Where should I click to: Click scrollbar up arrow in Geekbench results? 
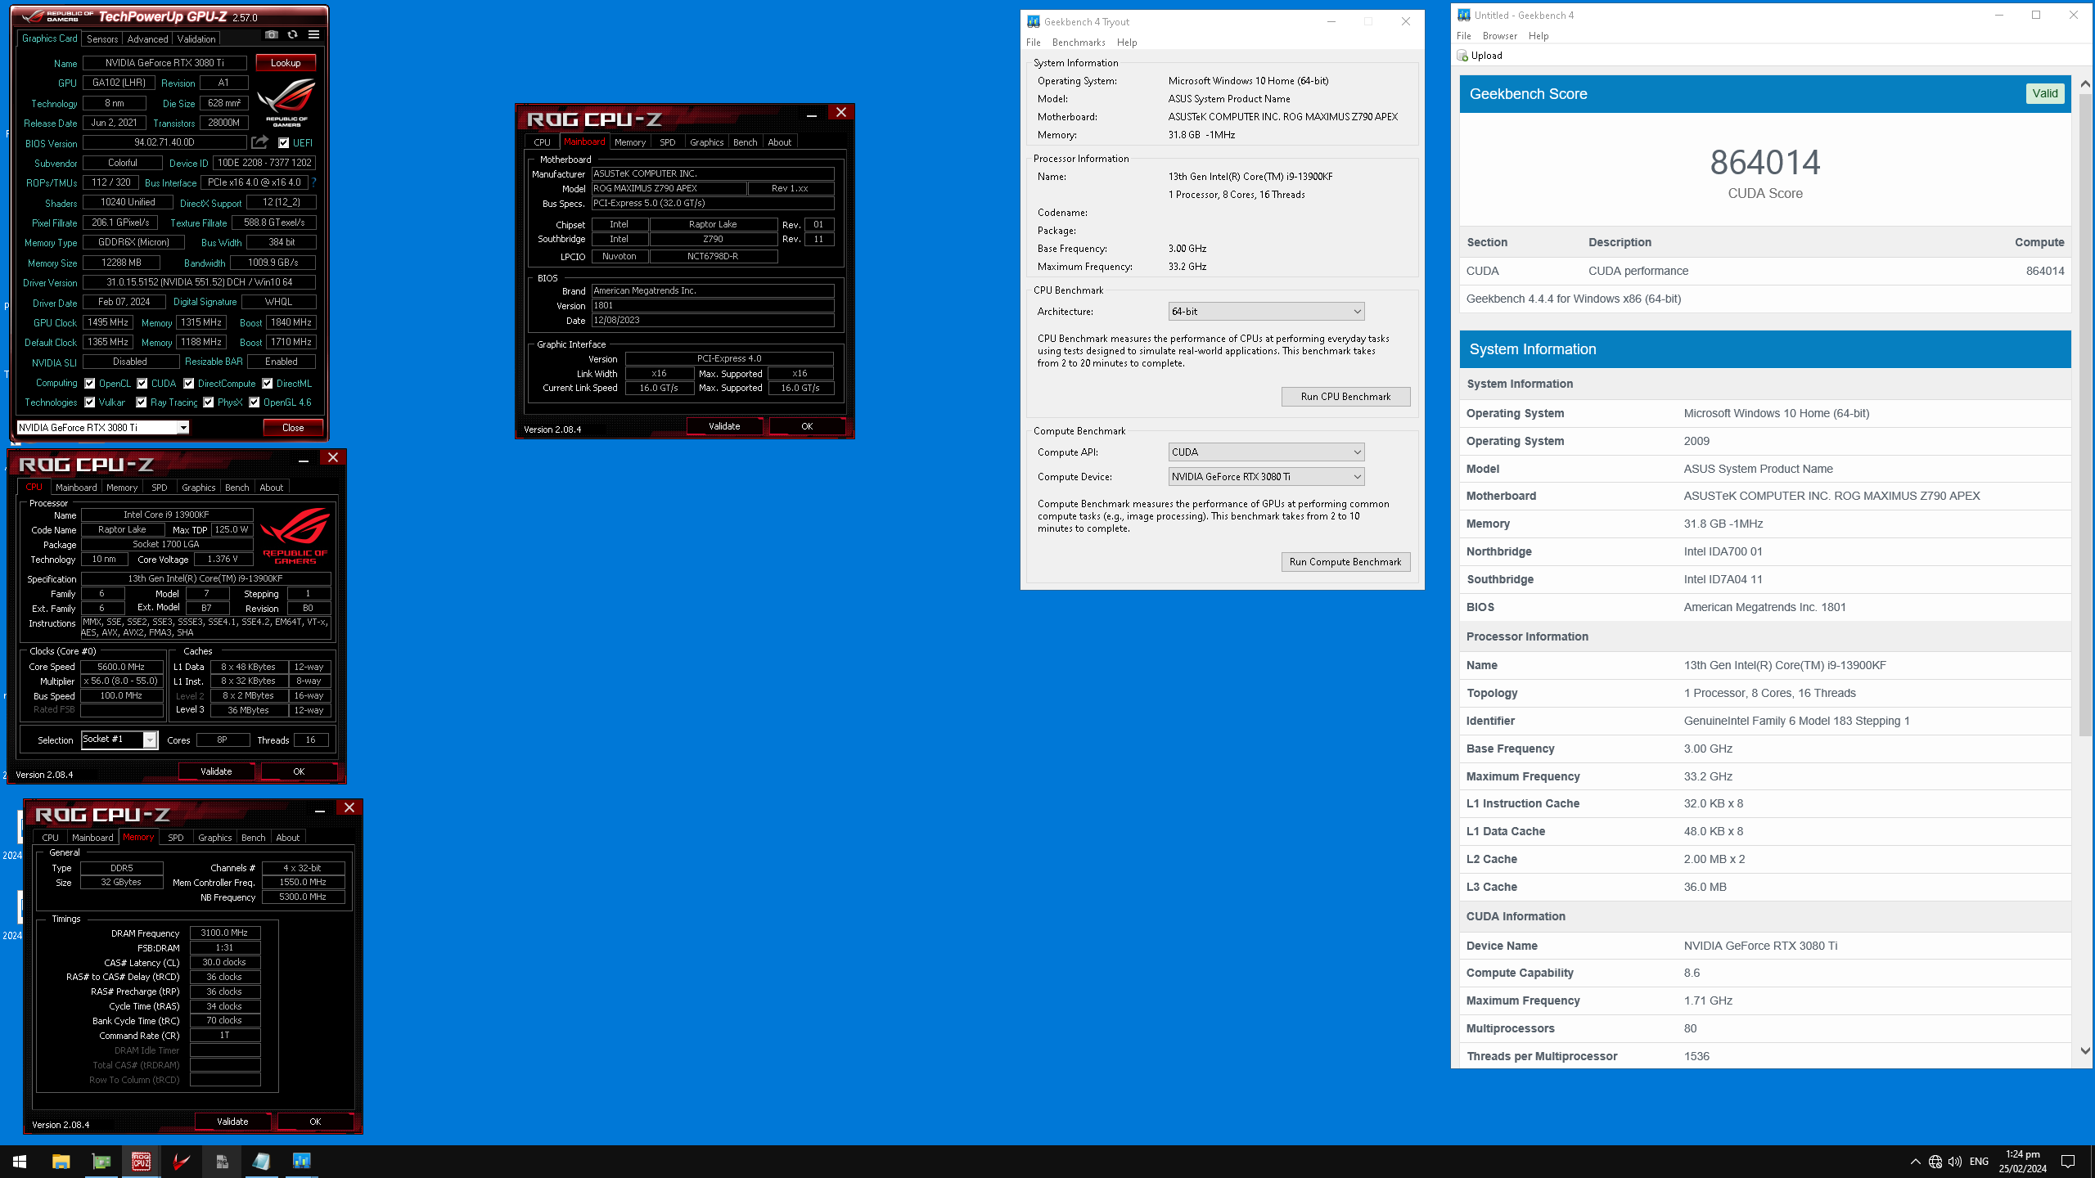pyautogui.click(x=2084, y=84)
